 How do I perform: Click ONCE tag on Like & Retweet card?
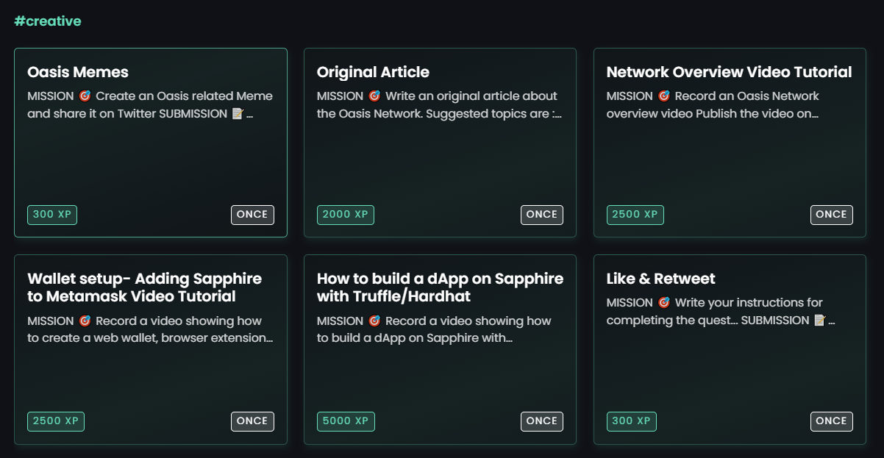pyautogui.click(x=832, y=421)
